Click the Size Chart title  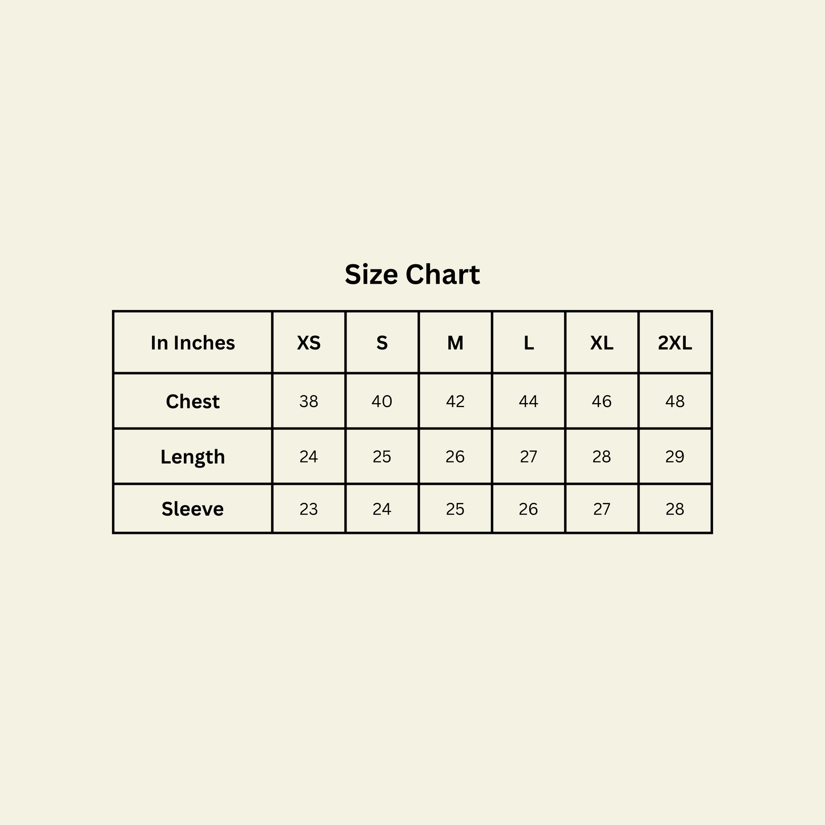(x=412, y=275)
